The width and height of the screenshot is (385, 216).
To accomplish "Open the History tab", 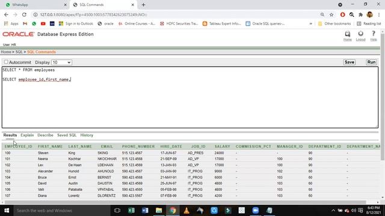I will (87, 135).
